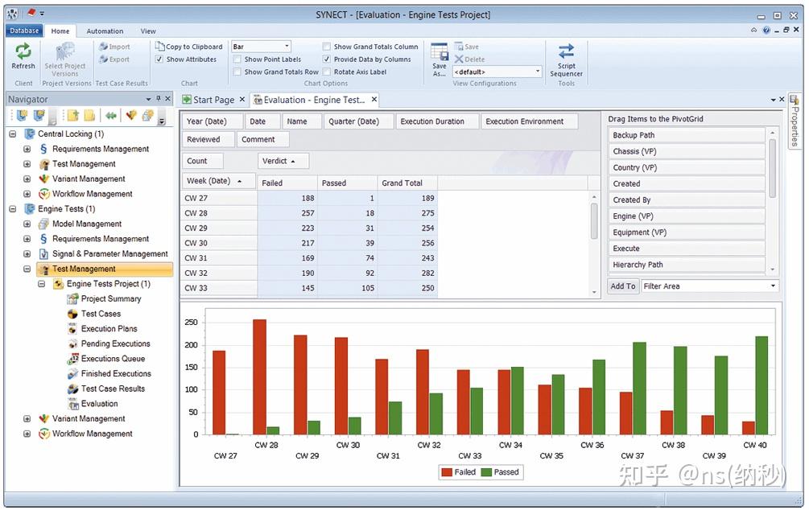Open Test Cases in navigator

click(101, 314)
